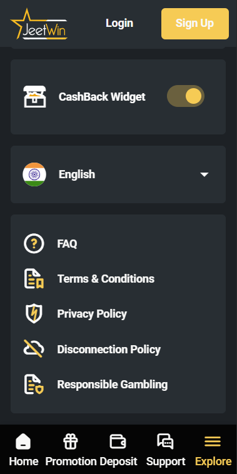This screenshot has height=474, width=237.
Task: Go to the Home tab
Action: click(x=24, y=450)
